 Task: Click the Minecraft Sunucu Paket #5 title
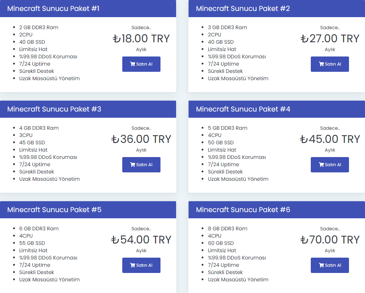pyautogui.click(x=54, y=210)
